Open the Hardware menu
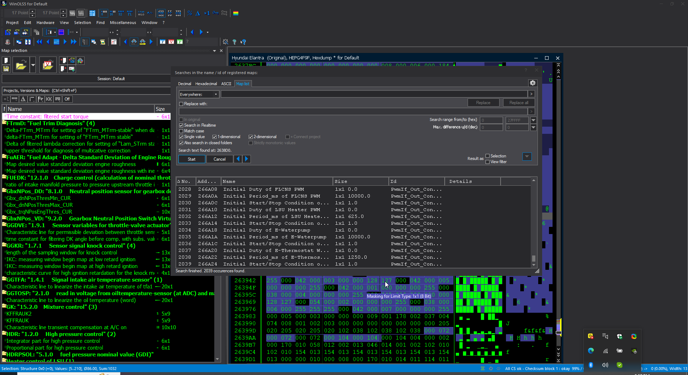The width and height of the screenshot is (688, 375). click(x=45, y=23)
